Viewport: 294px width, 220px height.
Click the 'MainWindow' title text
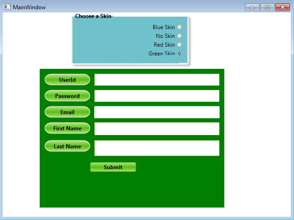click(29, 7)
